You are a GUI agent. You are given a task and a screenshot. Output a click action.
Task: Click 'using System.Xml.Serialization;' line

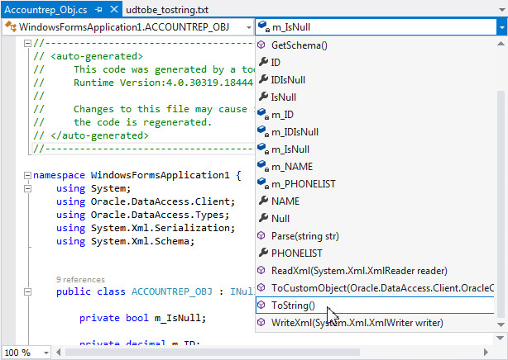(146, 228)
